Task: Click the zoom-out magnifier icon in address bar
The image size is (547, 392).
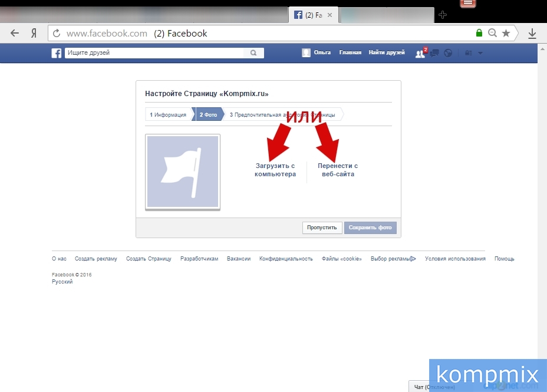Action: (x=492, y=33)
